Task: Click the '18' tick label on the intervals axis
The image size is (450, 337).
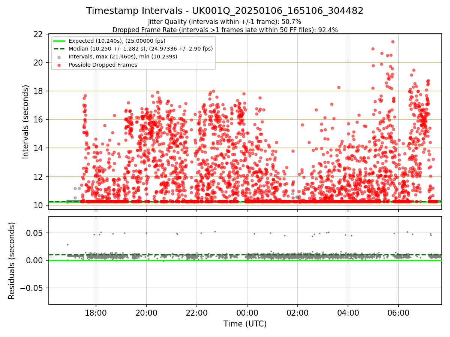Action: point(39,91)
